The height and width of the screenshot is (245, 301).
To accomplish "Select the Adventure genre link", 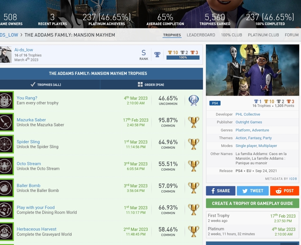I will 261,130.
